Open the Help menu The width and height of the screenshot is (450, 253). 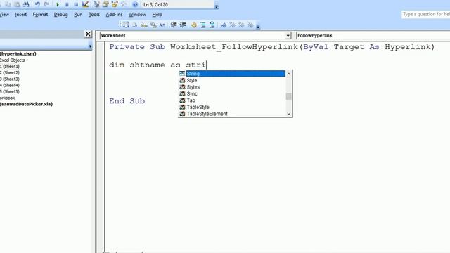pyautogui.click(x=157, y=14)
